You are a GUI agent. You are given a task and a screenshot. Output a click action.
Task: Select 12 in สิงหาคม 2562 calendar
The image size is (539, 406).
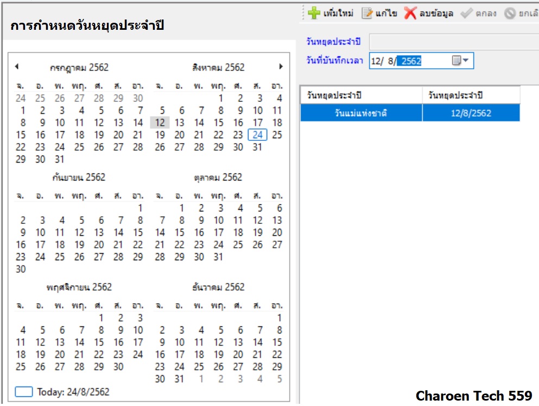[160, 123]
